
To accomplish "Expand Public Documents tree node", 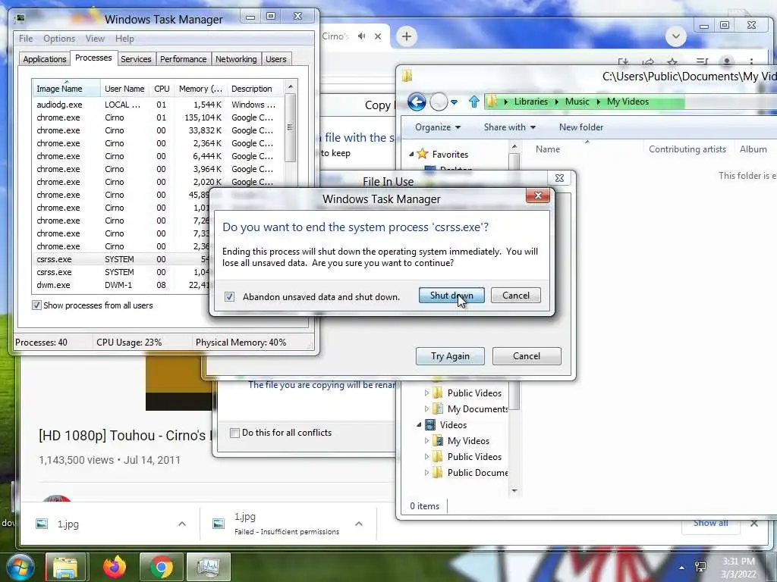I will coord(426,473).
